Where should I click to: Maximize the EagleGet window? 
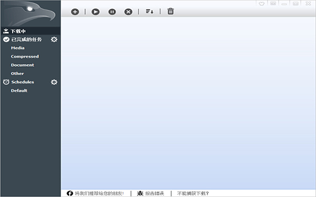[295, 4]
